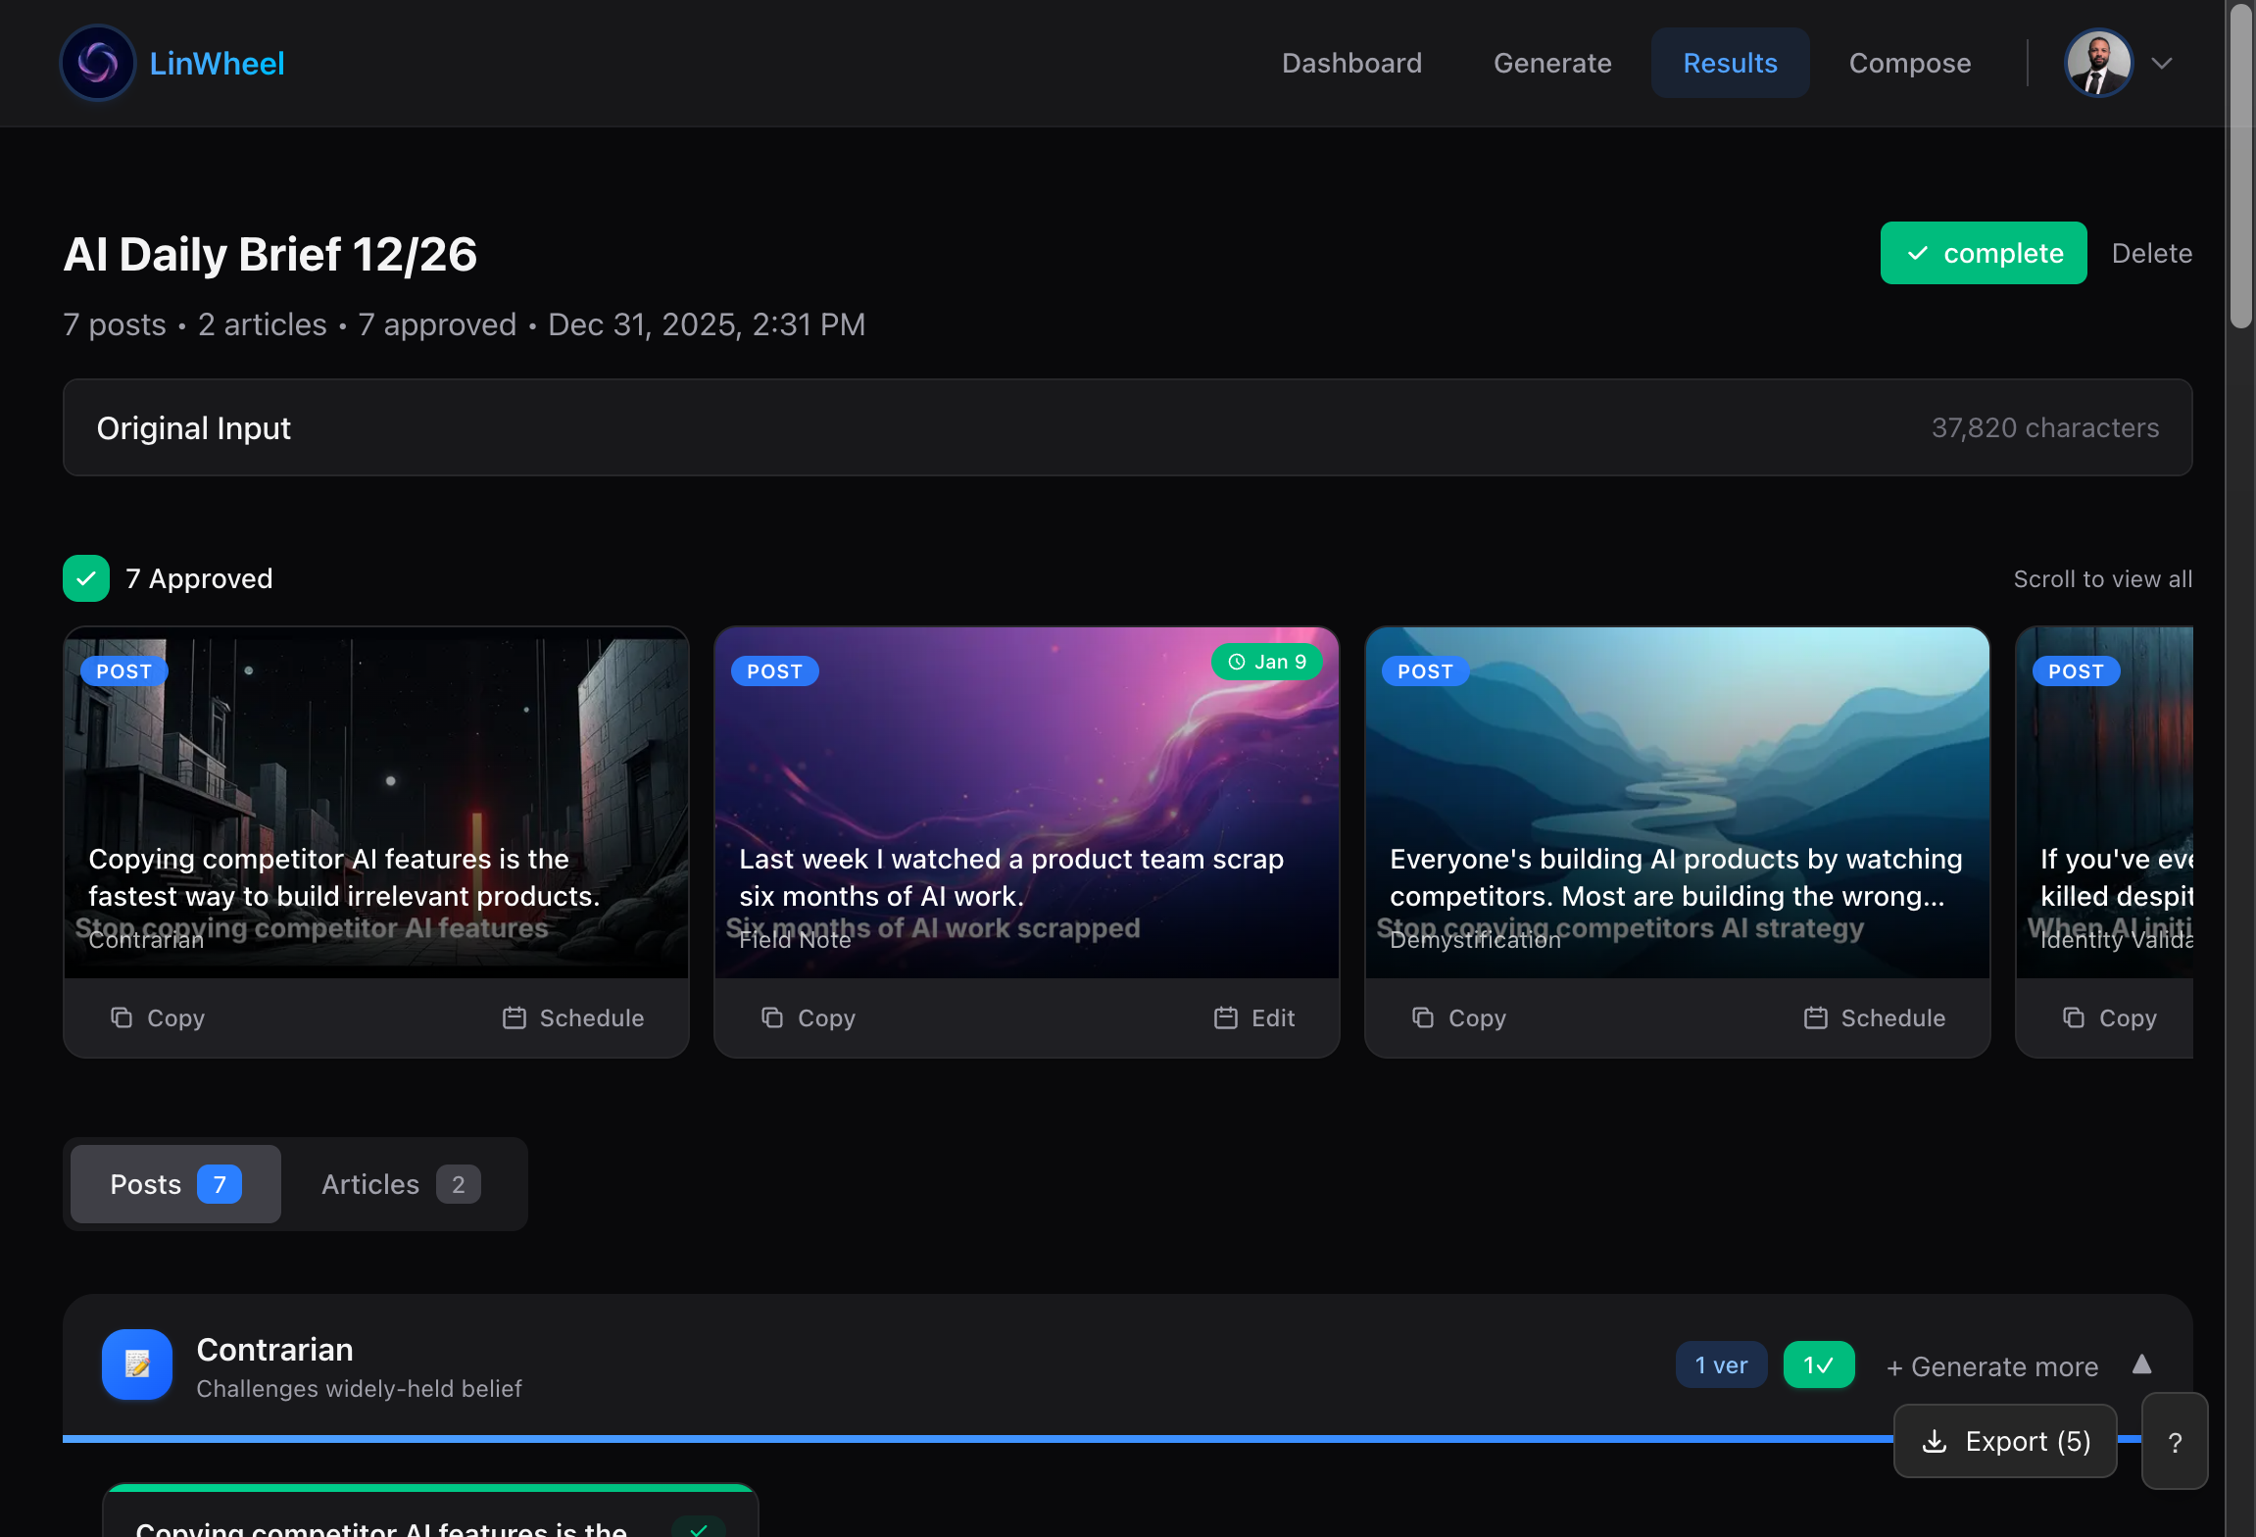
Task: Click the clock icon on Jan 9 badge
Action: [x=1235, y=662]
